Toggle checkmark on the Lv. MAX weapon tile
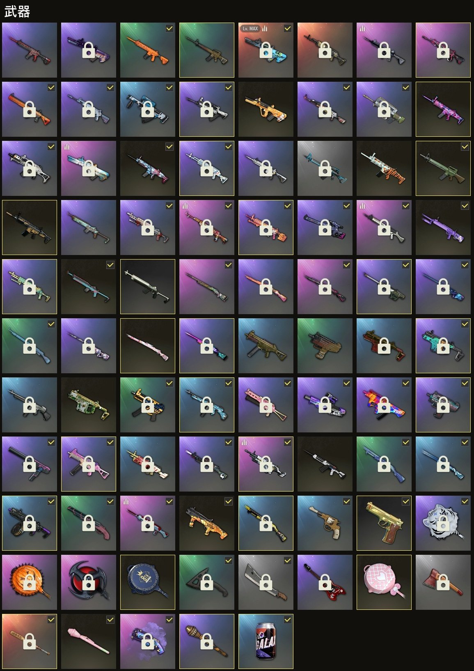Image resolution: width=474 pixels, height=671 pixels. click(288, 28)
